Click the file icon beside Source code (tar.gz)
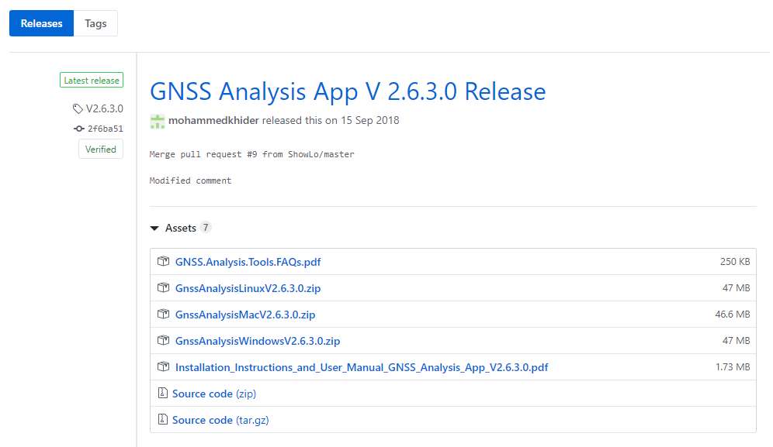The width and height of the screenshot is (773, 447). (162, 420)
